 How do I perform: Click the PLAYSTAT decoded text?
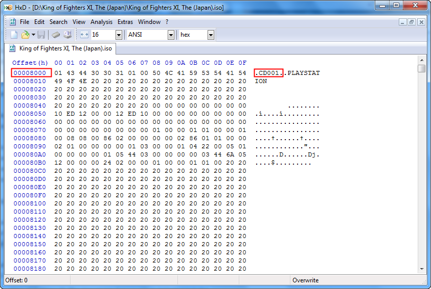pos(304,73)
